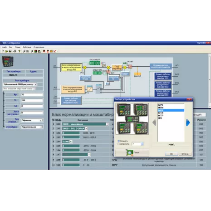This screenshot has width=211, height=211.
Task: Select МИК in device list
Action: 171,110
